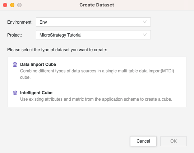Click the Cancel button
Image resolution: width=194 pixels, height=153 pixels.
(x=143, y=141)
